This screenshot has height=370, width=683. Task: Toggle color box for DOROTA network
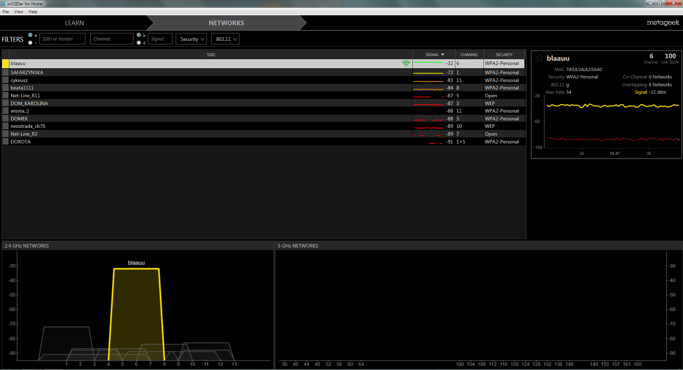click(x=5, y=142)
